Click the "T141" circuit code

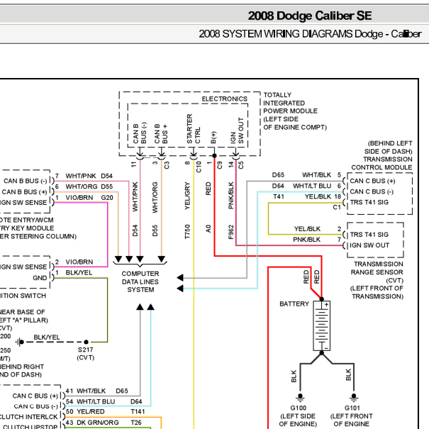[138, 411]
